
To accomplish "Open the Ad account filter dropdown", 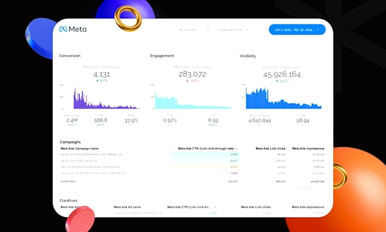I will (194, 29).
